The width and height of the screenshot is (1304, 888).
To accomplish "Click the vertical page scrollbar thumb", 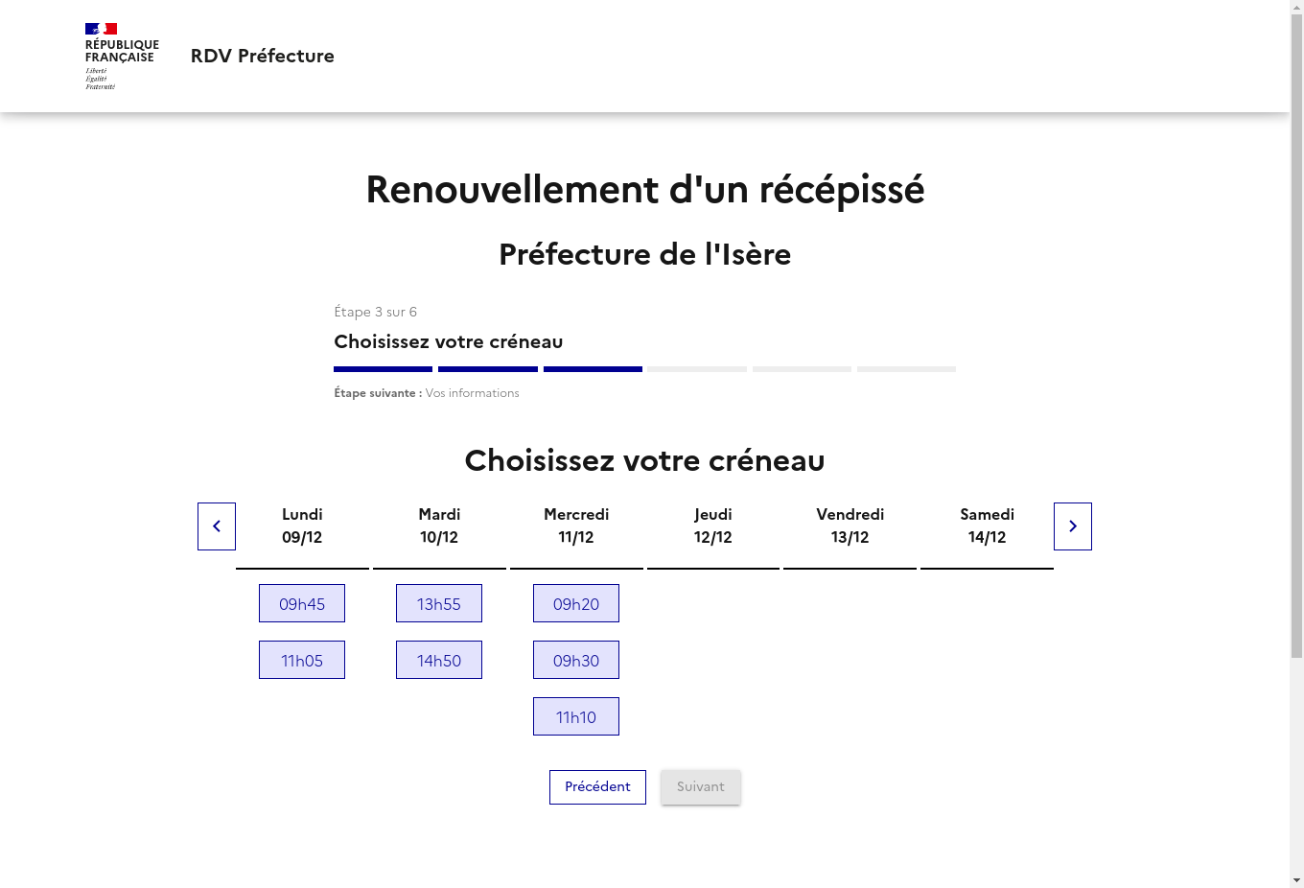I will (1296, 336).
